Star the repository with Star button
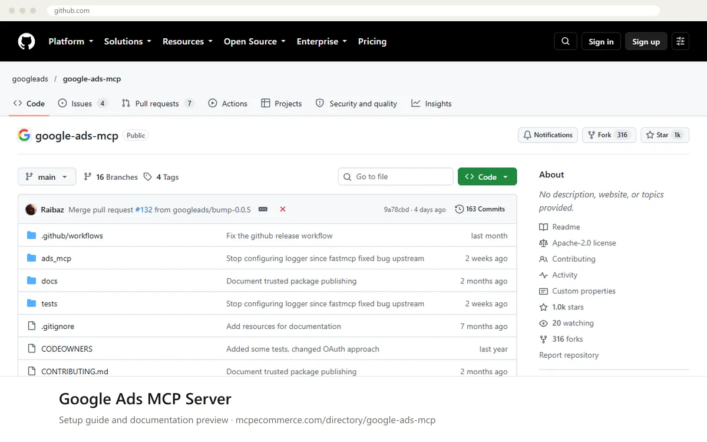 click(665, 135)
